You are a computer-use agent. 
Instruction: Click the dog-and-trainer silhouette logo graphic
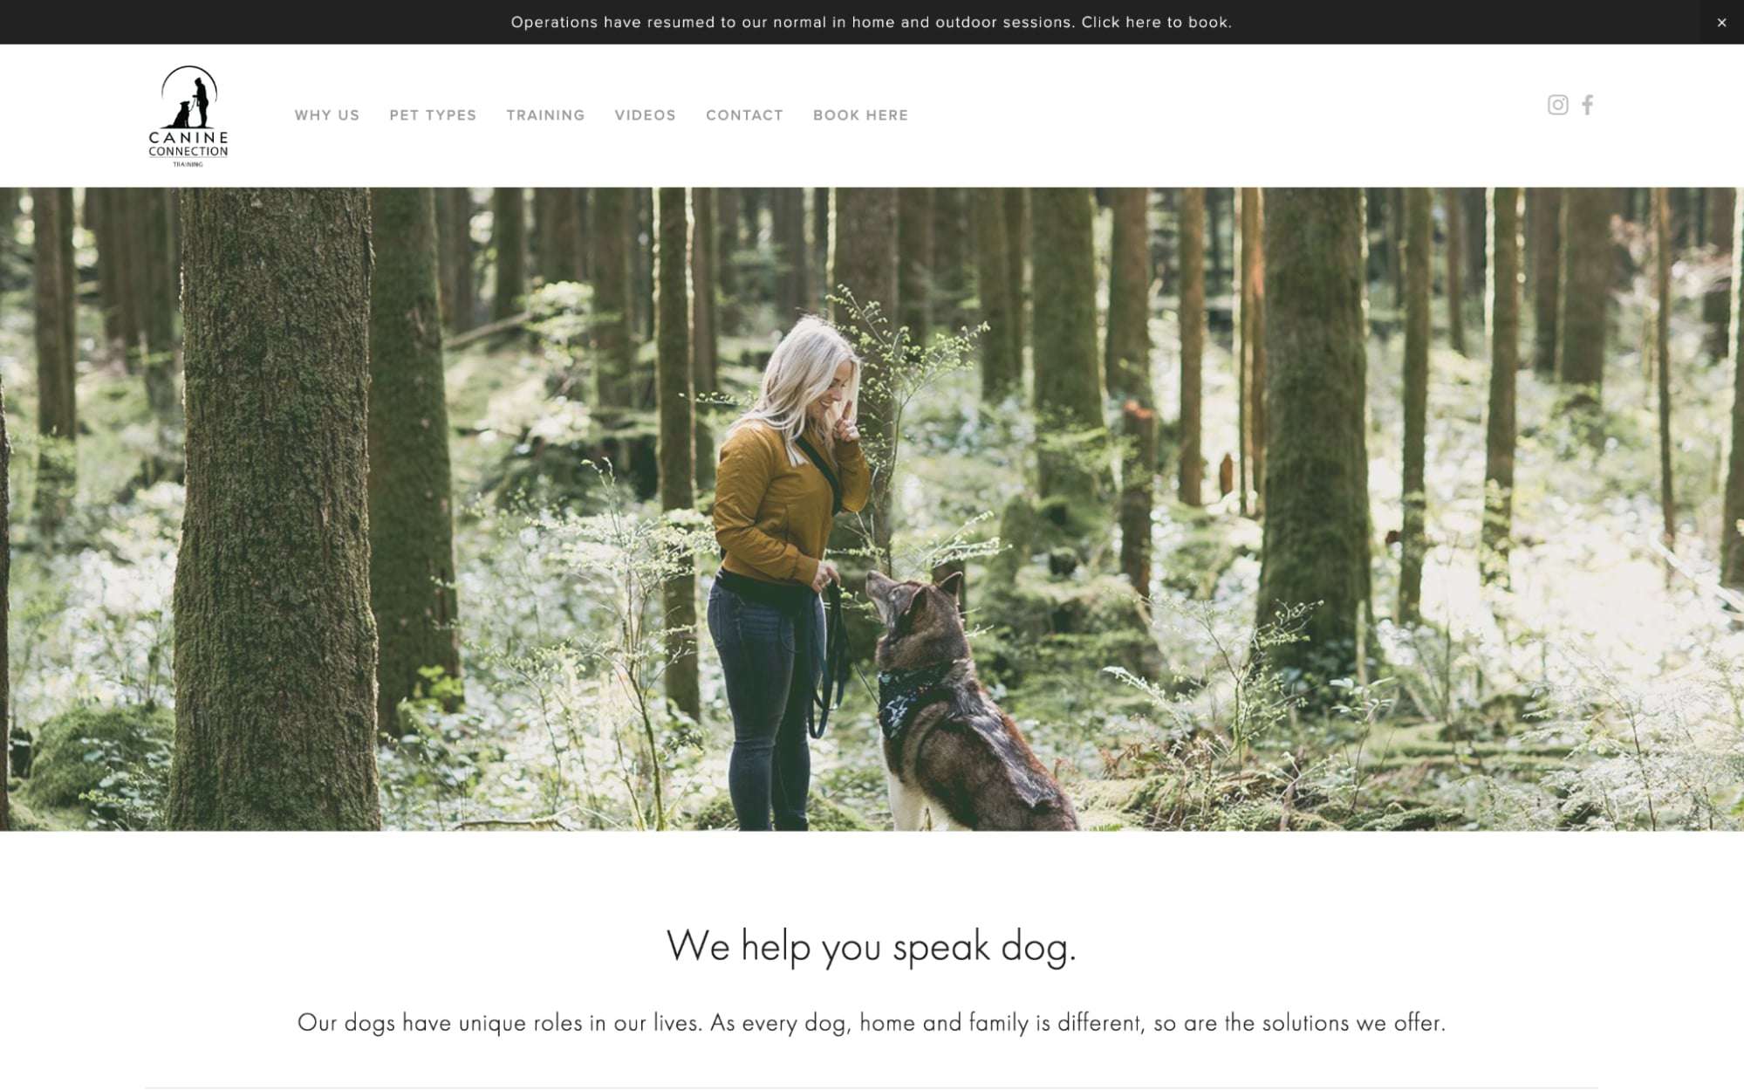pos(189,97)
